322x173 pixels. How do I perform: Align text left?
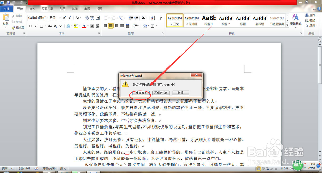point(105,26)
